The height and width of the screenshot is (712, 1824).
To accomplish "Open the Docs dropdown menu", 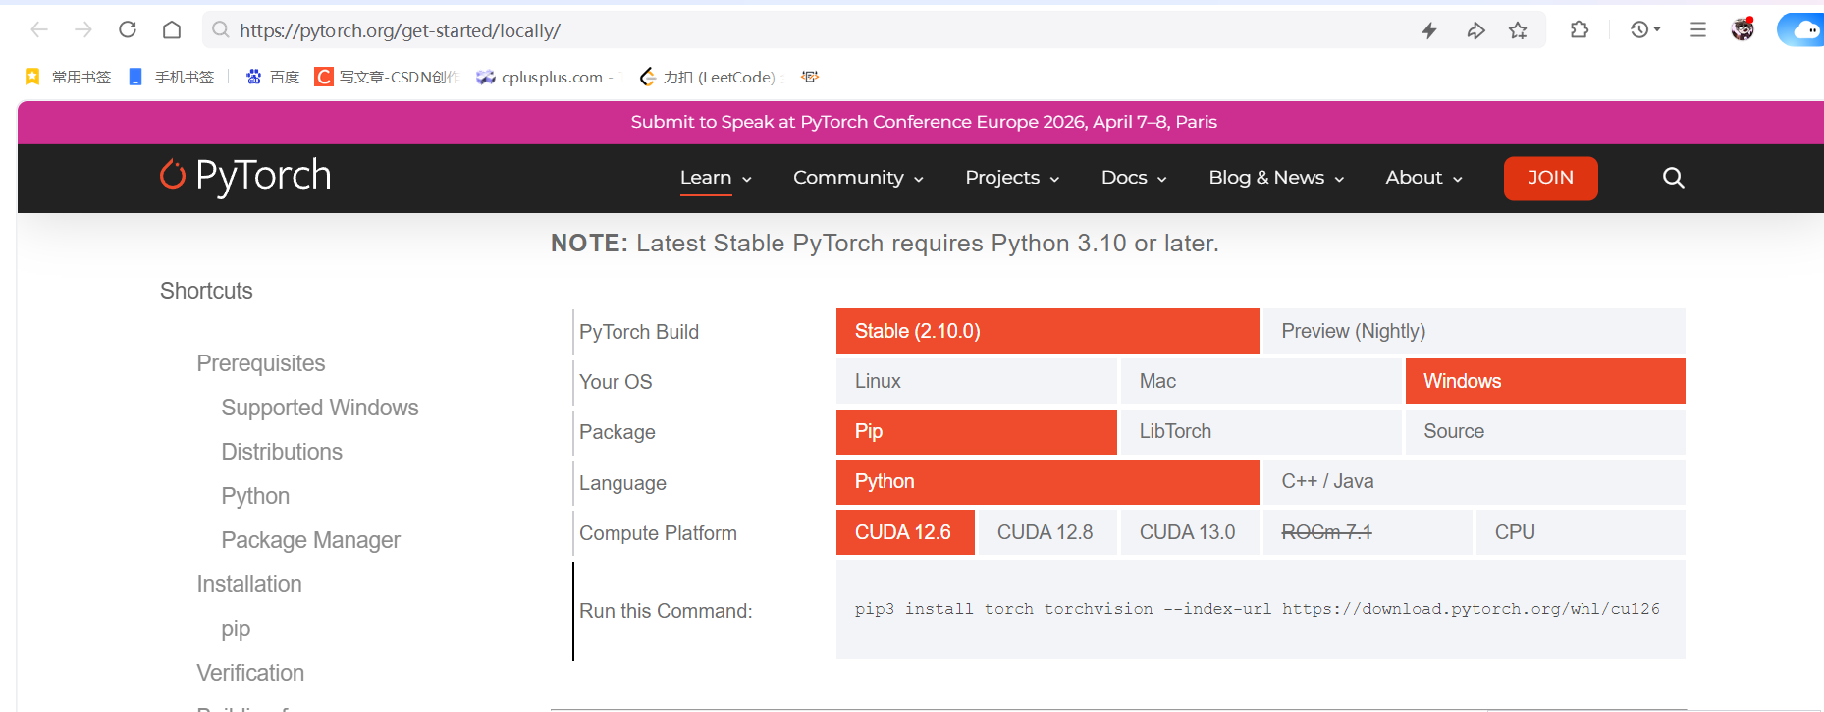I will 1134,178.
